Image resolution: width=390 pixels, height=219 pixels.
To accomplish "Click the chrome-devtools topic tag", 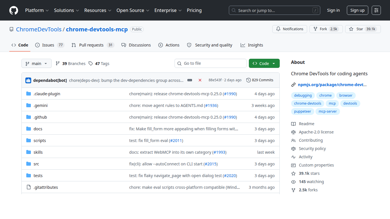I will coord(308,104).
